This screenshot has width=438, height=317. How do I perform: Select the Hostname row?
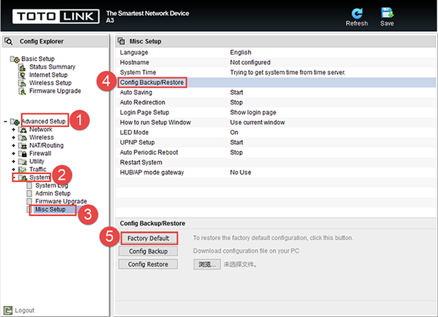pyautogui.click(x=275, y=62)
